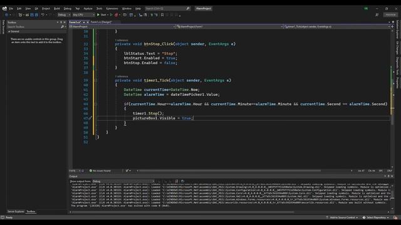Click the split editor icon
Viewport: 401px width, 225px height.
tap(392, 26)
